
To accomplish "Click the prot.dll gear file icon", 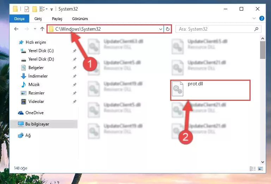I will [178, 89].
